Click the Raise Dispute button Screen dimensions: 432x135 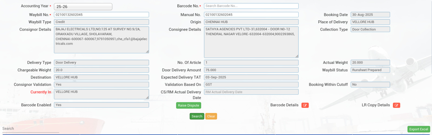pyautogui.click(x=188, y=105)
